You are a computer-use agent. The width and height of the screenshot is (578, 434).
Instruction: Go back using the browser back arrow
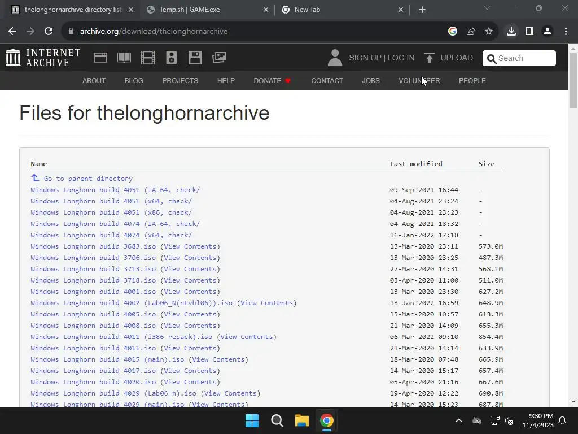(12, 32)
